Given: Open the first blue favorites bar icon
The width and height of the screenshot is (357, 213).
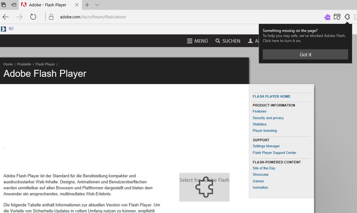Looking at the screenshot, I should 3,29.
